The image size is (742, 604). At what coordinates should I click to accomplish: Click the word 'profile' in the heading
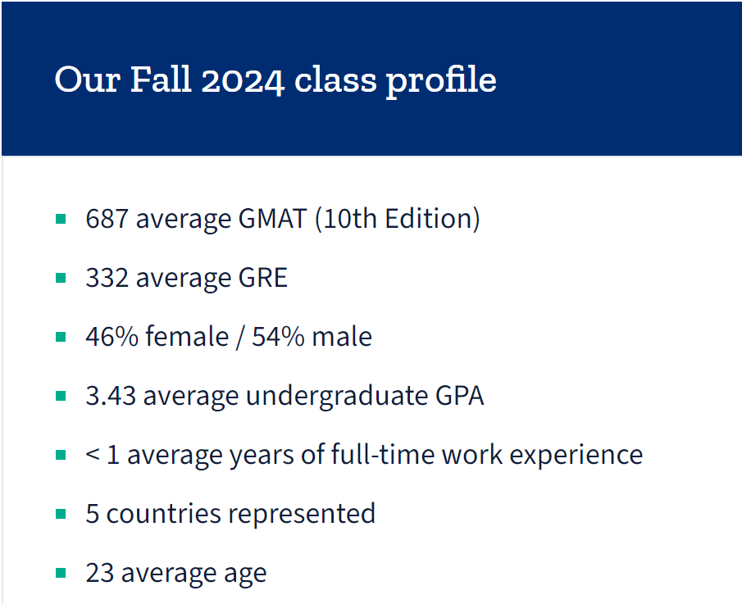click(x=441, y=80)
